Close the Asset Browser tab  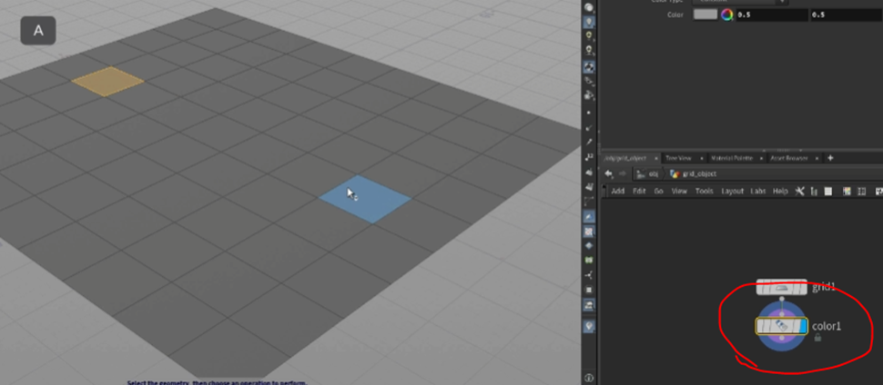pyautogui.click(x=817, y=159)
